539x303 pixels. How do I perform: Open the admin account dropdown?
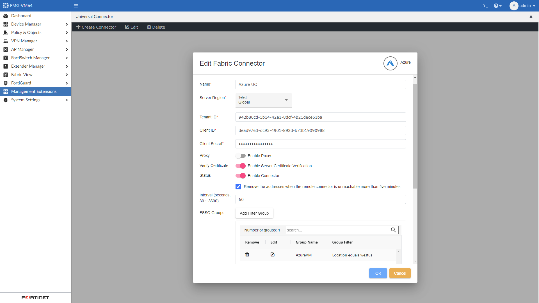523,6
